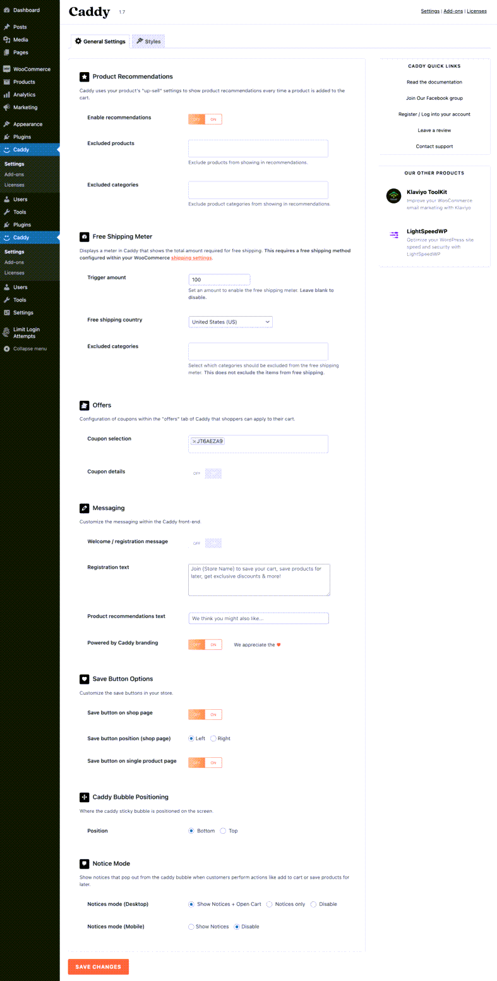Screen dimensions: 497x981
Task: Click the brush icon on Styles tab
Action: [139, 41]
